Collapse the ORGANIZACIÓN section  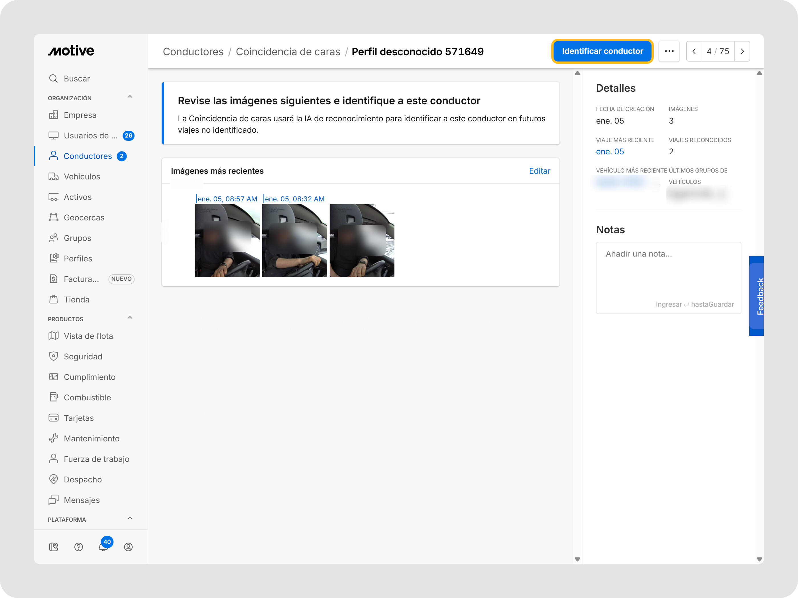click(129, 97)
